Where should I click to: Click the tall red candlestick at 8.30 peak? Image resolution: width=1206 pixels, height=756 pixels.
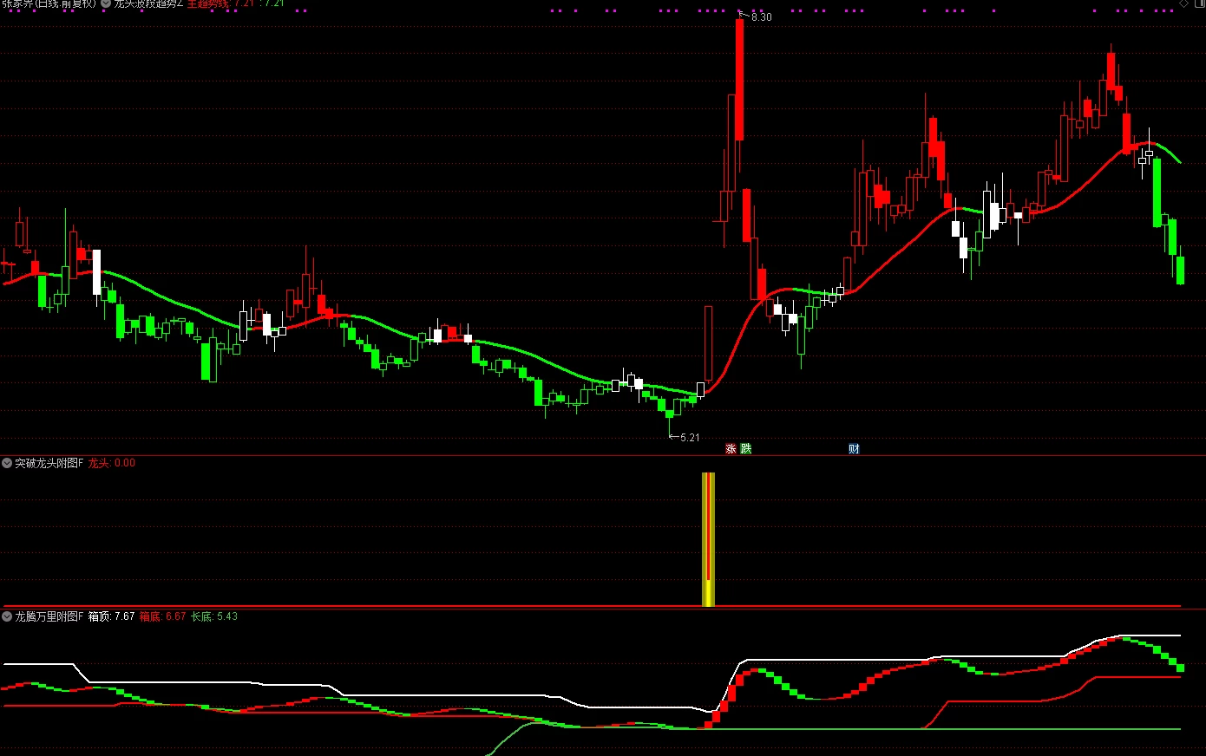tap(739, 79)
